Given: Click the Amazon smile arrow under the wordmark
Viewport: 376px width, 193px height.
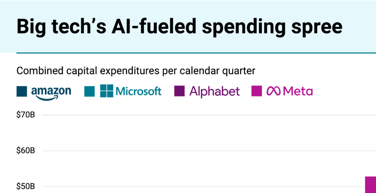Looking at the screenshot, I should [x=48, y=98].
